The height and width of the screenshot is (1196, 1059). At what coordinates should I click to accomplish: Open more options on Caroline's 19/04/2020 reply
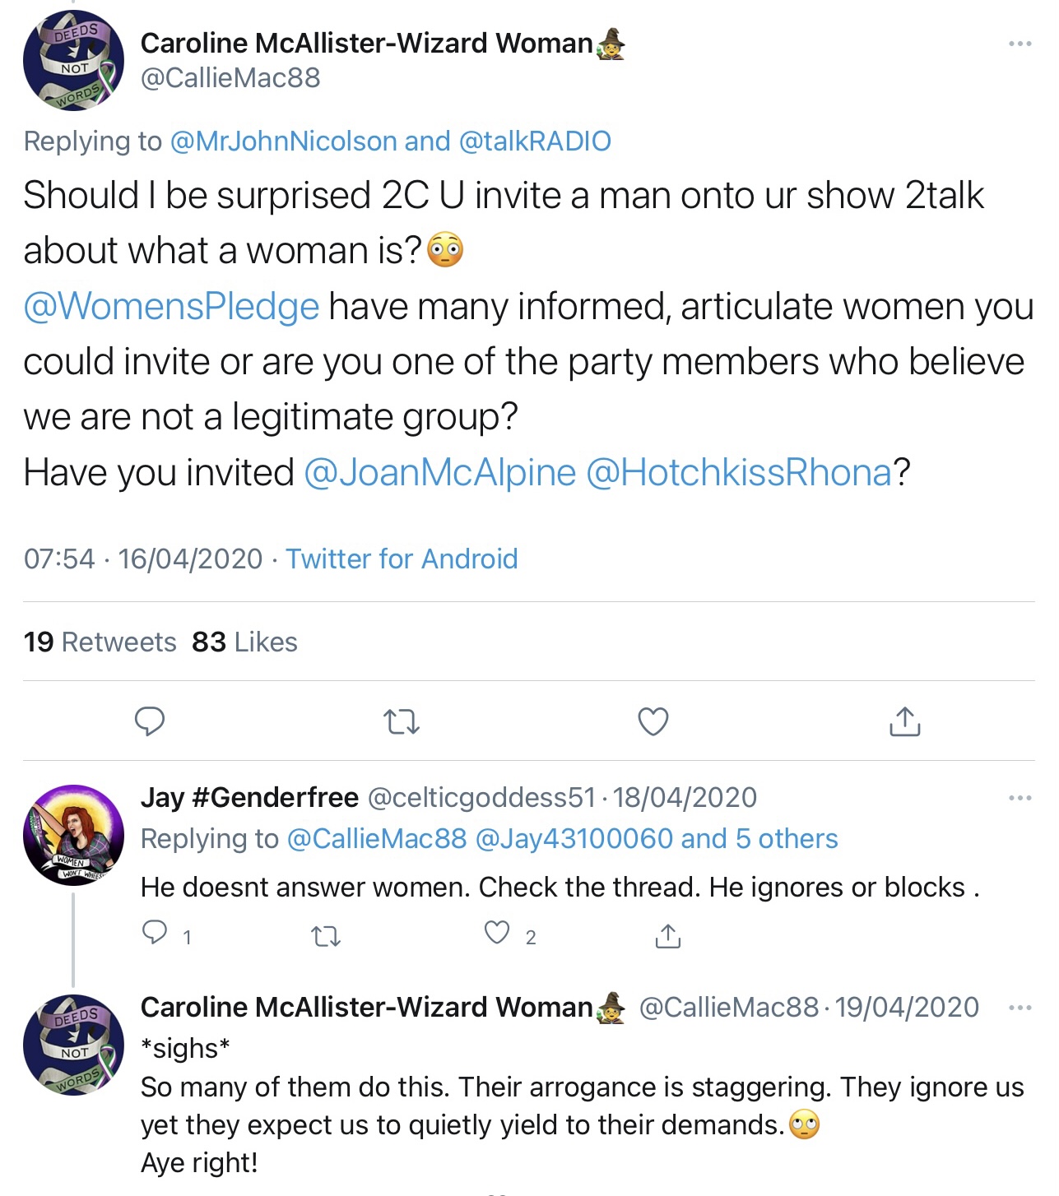click(x=1020, y=1008)
